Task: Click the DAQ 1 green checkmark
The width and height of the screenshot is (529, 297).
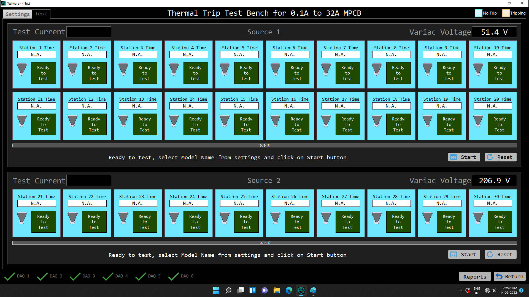Action: coord(10,276)
